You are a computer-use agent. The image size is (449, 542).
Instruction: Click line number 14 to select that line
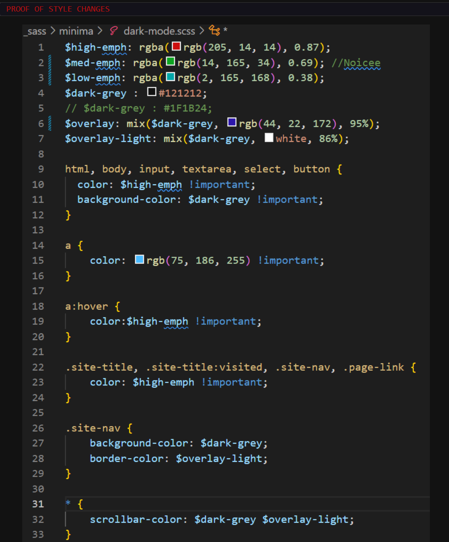point(38,245)
